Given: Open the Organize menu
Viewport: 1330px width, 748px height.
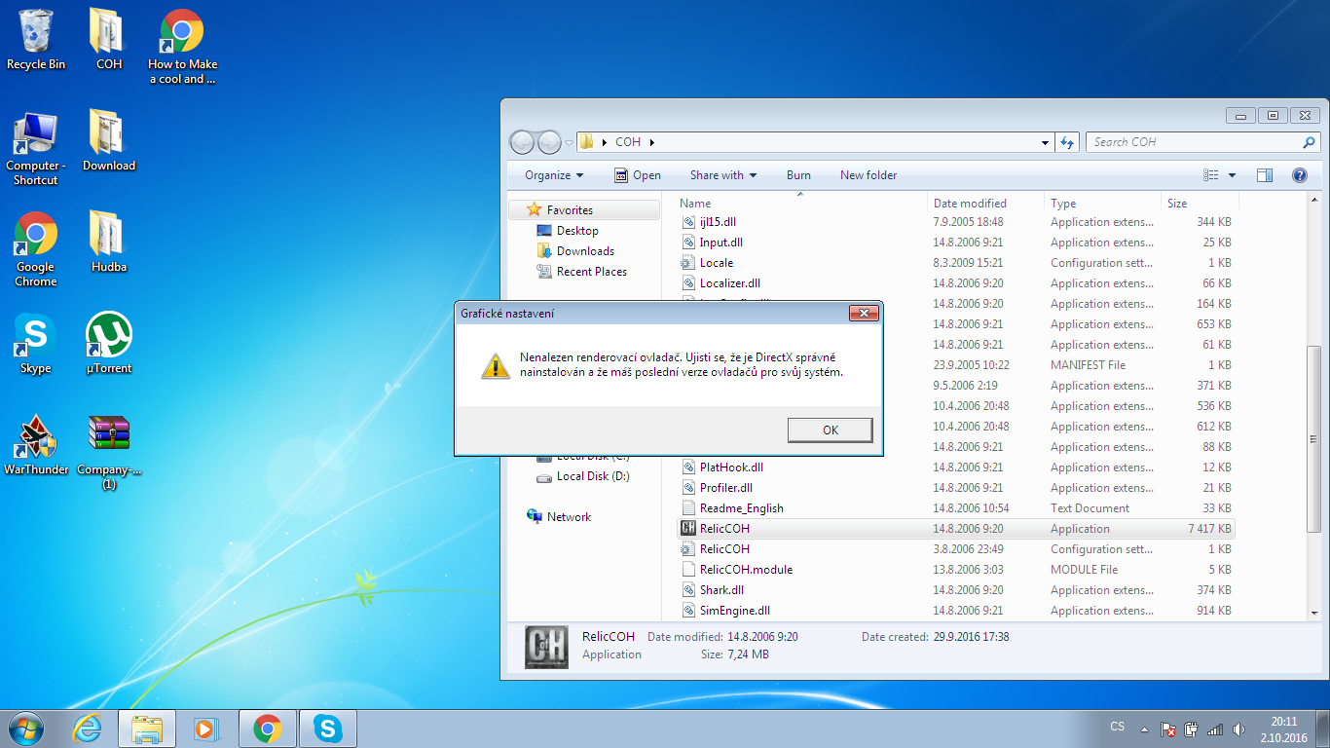Looking at the screenshot, I should point(554,175).
